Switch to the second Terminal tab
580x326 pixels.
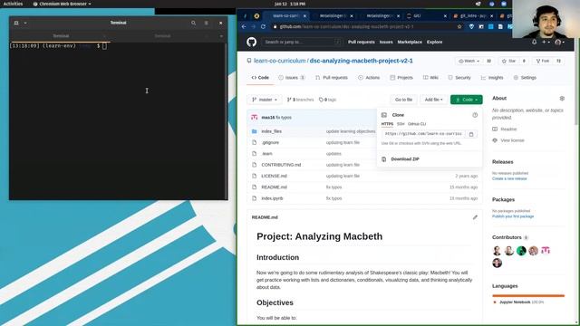click(162, 36)
